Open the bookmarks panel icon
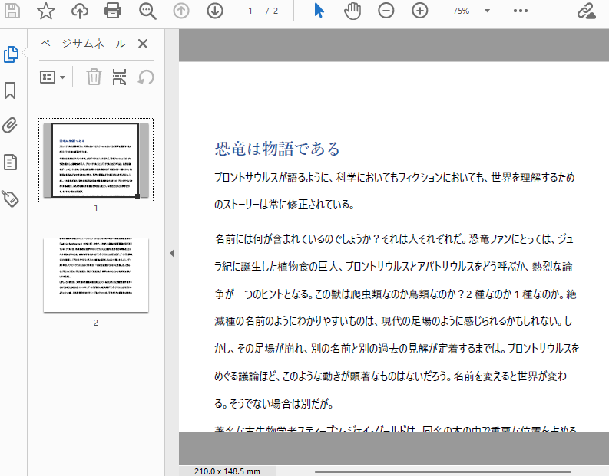The image size is (609, 476). [x=10, y=90]
